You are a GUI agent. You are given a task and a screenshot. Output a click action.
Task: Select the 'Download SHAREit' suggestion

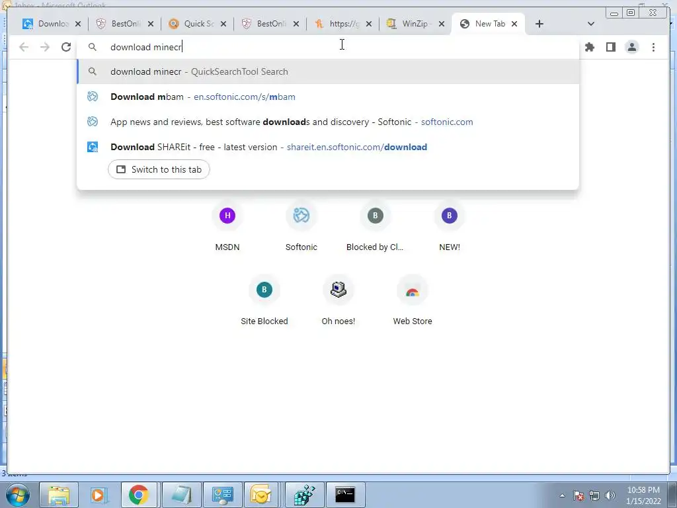[328, 147]
